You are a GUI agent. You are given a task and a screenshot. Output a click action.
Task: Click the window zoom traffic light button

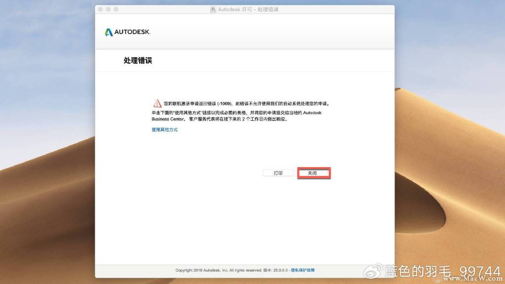click(116, 9)
